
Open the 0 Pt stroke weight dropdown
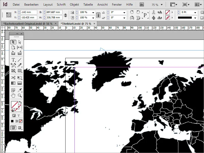click(195, 12)
